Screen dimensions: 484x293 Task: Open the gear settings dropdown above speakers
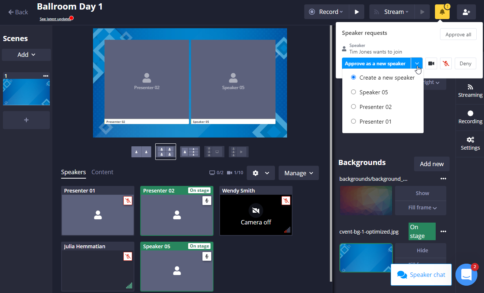point(261,173)
